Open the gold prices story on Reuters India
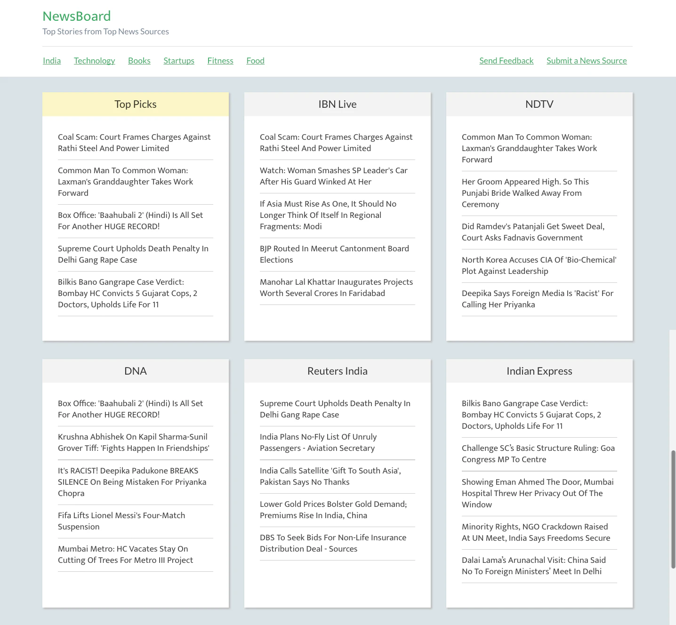Image resolution: width=676 pixels, height=625 pixels. coord(333,510)
